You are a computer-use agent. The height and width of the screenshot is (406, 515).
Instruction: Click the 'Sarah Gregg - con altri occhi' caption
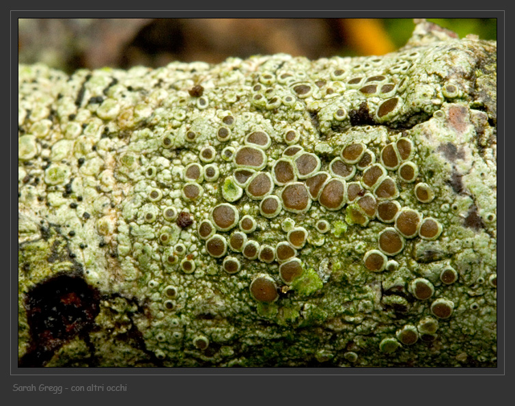(x=70, y=388)
